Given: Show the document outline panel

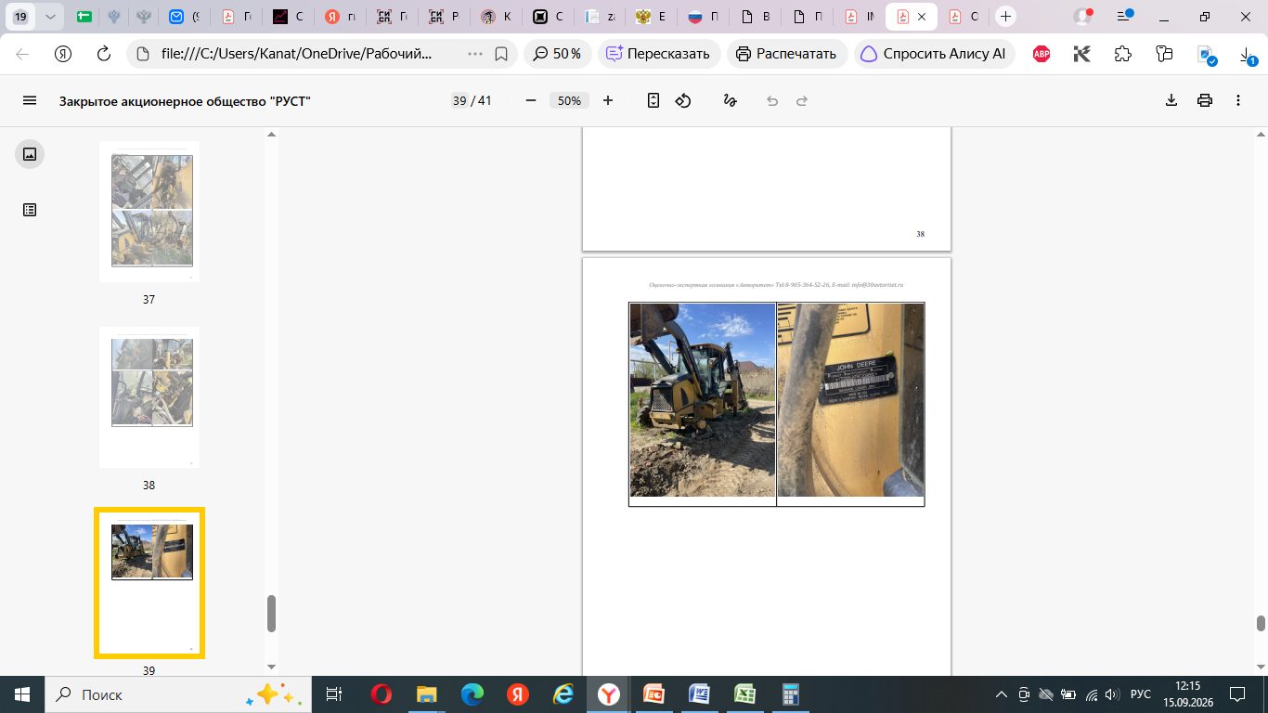Looking at the screenshot, I should (x=30, y=210).
